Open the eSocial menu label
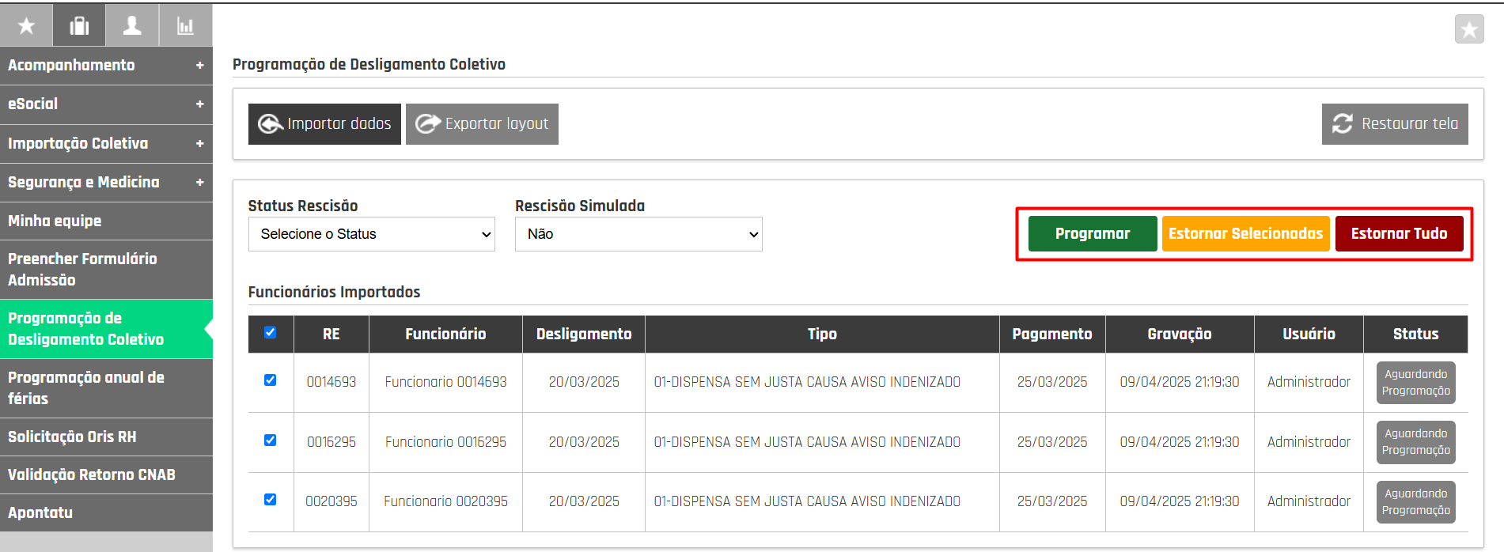1504x552 pixels. tap(33, 104)
